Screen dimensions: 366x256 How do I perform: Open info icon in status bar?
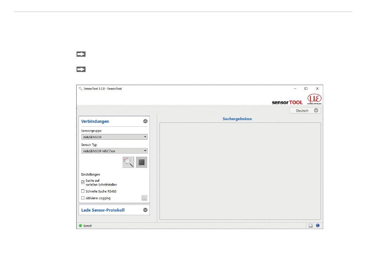coord(318,226)
